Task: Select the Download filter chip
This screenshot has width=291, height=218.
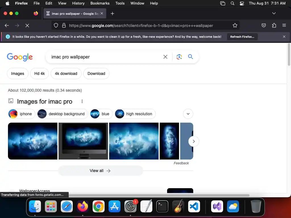Action: (96, 74)
